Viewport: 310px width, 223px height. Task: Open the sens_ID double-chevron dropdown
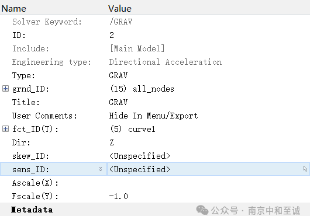tap(101, 169)
